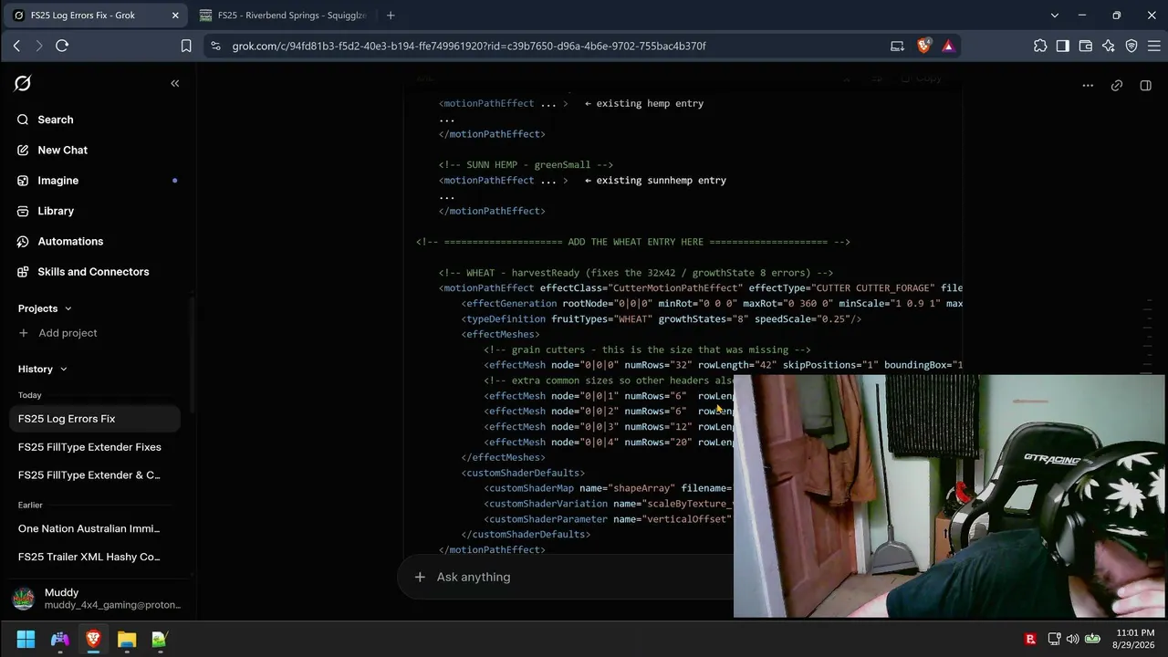Screen dimensions: 1168x657
Task: Open the Muddy account menu
Action: coord(98,599)
